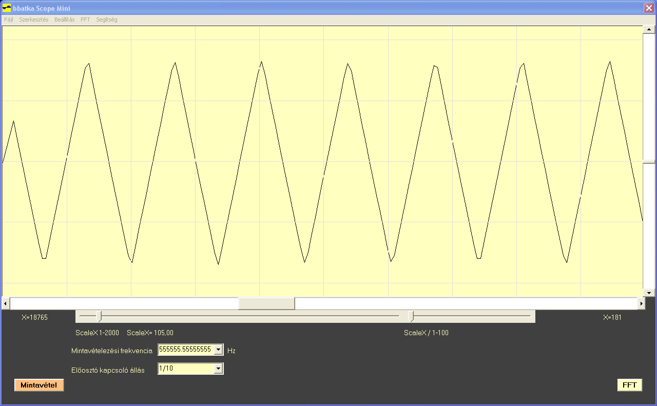
Task: Click the ScaleX= 105,00 value text
Action: [x=150, y=333]
